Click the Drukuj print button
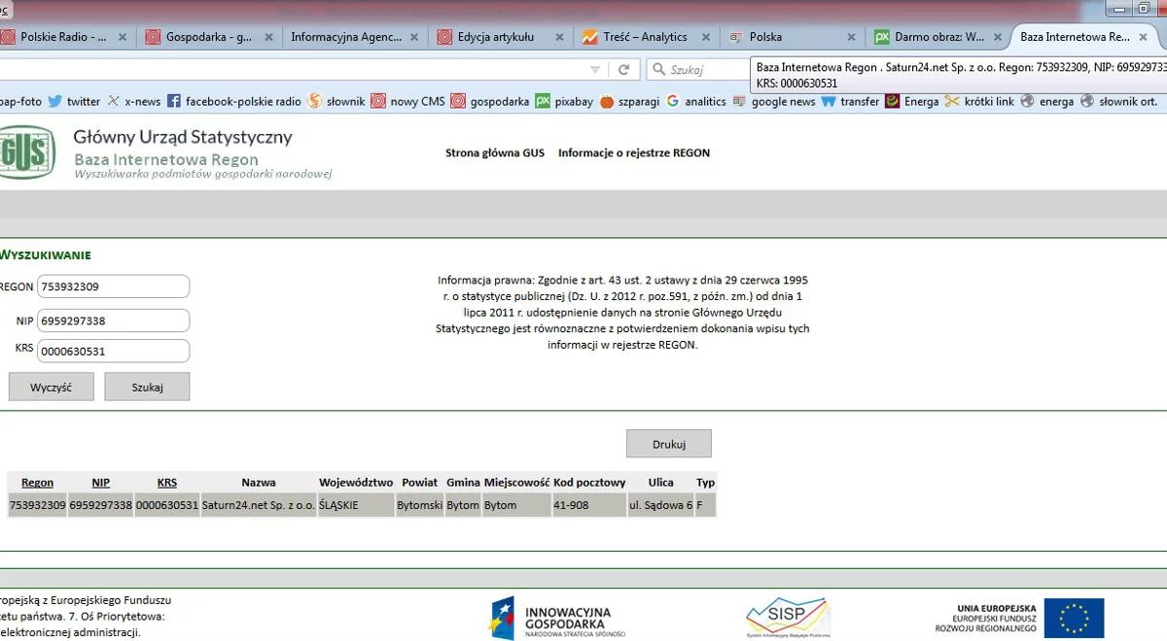 pyautogui.click(x=669, y=444)
